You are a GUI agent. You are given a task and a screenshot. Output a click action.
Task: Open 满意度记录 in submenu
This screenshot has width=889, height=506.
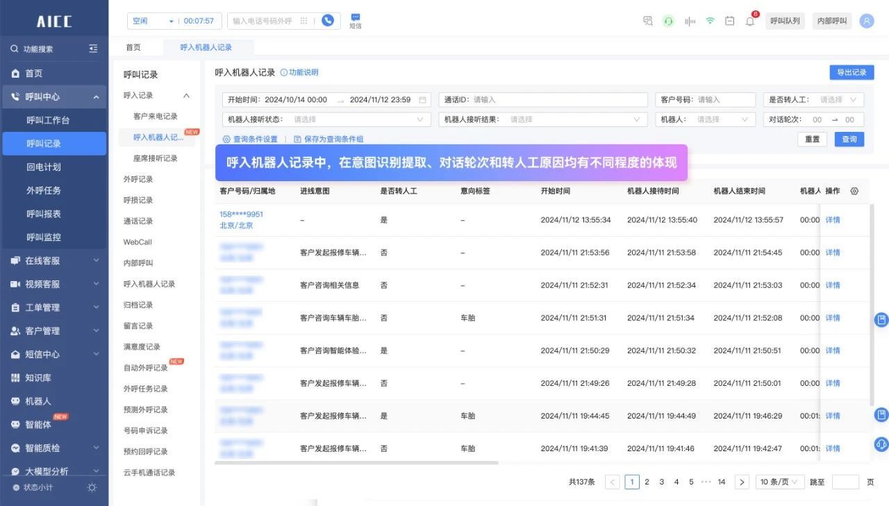coord(142,346)
